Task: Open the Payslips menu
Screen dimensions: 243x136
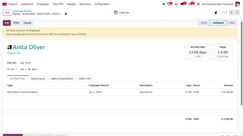Action: (72, 4)
